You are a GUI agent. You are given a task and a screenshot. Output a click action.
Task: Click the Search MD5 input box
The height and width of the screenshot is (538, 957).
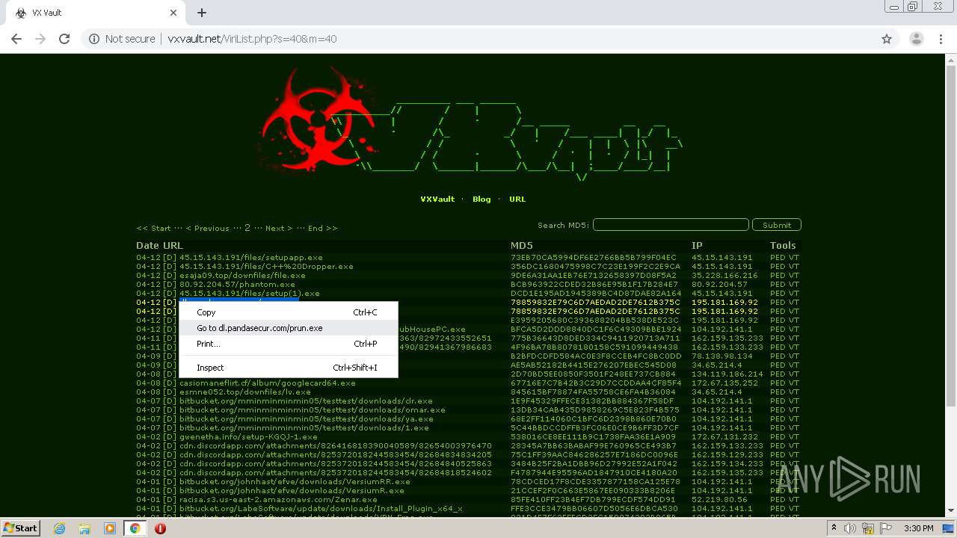(671, 225)
